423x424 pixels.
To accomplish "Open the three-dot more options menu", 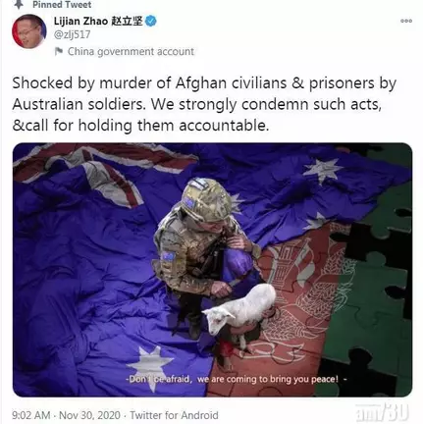I will (406, 21).
